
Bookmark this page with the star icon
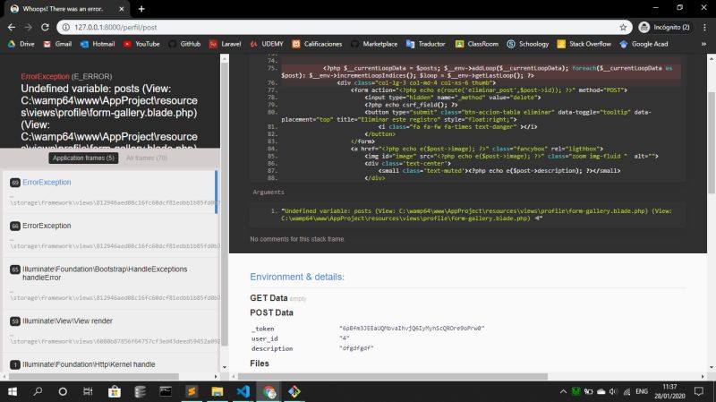pos(623,28)
